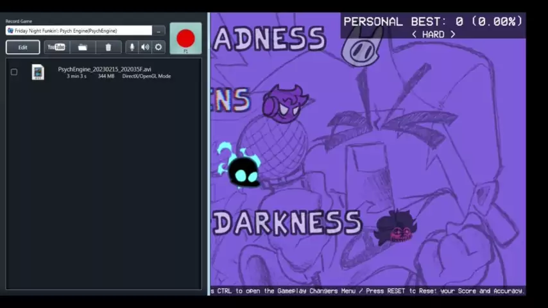Open the recordings output folder icon
Viewport: 548px width, 308px height.
point(82,47)
